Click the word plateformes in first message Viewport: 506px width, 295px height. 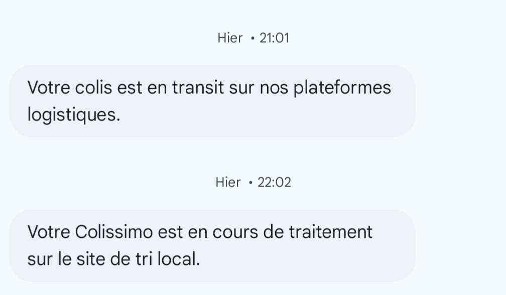[x=342, y=88]
